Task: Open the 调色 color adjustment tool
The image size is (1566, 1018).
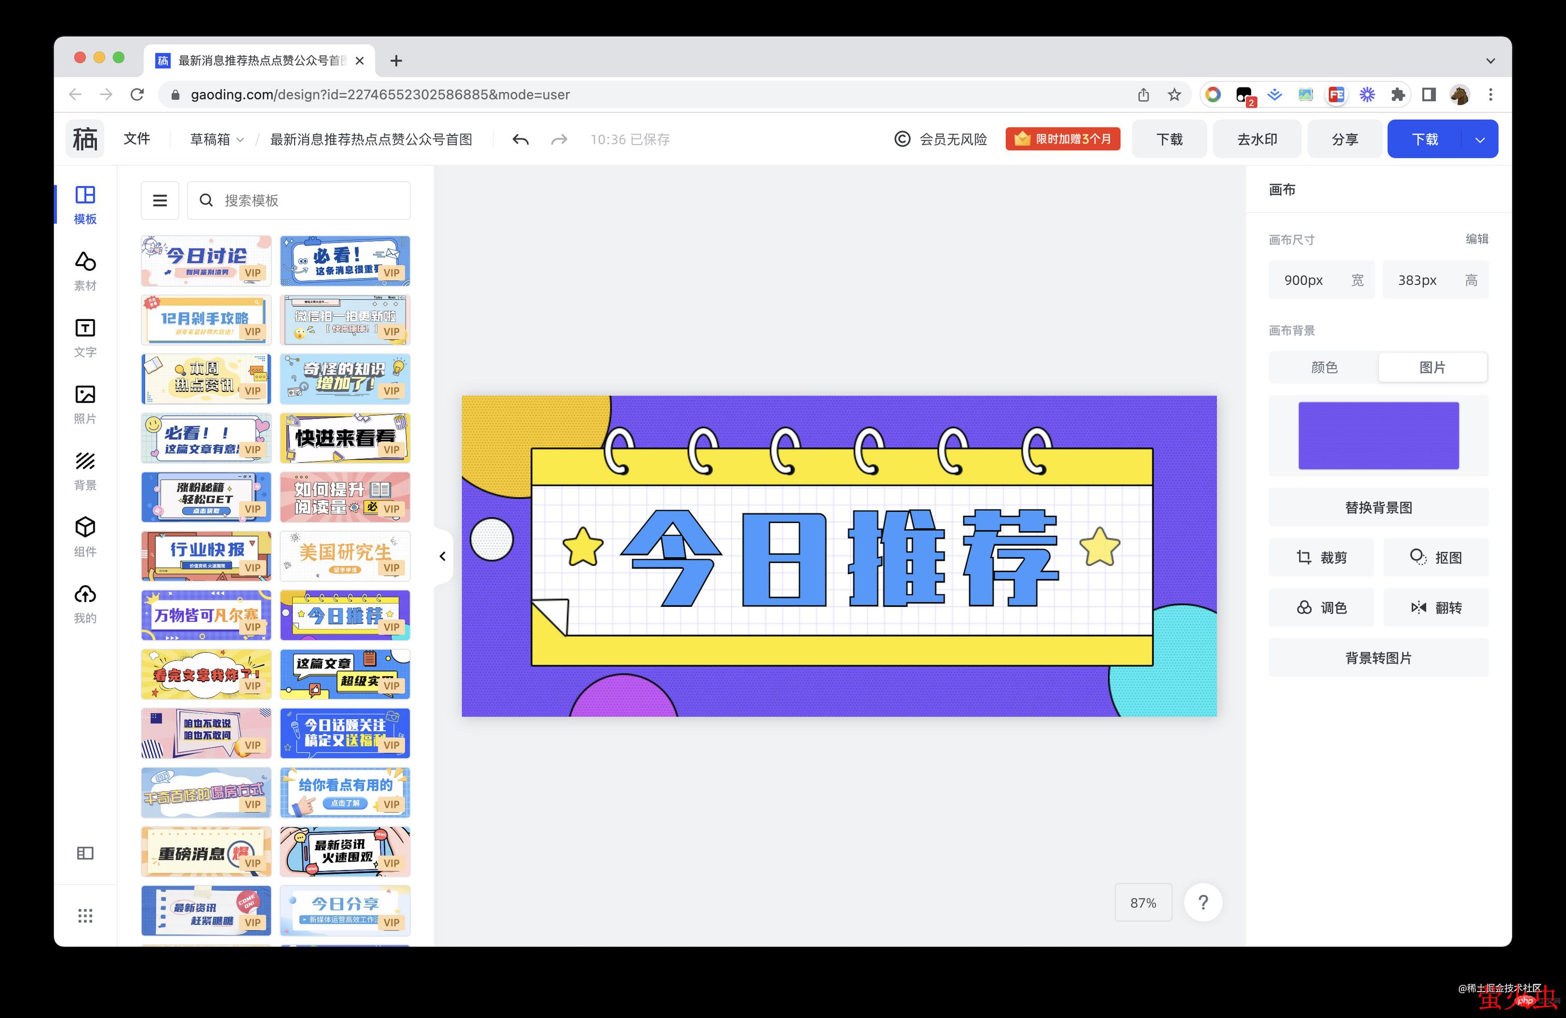Action: [1321, 607]
